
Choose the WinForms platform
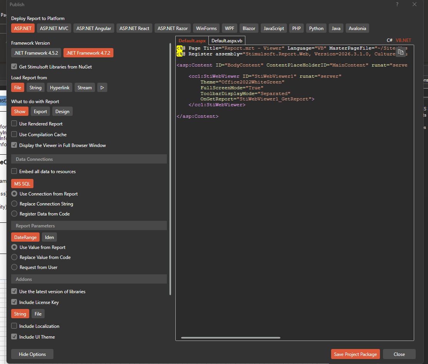pos(207,28)
